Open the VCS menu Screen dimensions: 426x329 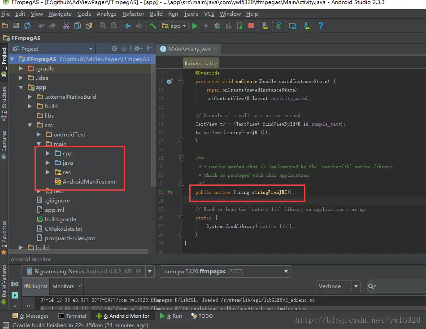[x=209, y=14]
